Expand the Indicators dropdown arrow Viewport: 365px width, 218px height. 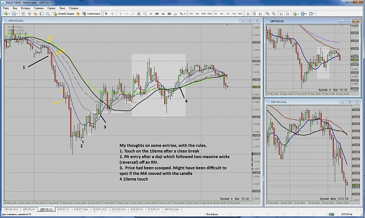coord(298,14)
